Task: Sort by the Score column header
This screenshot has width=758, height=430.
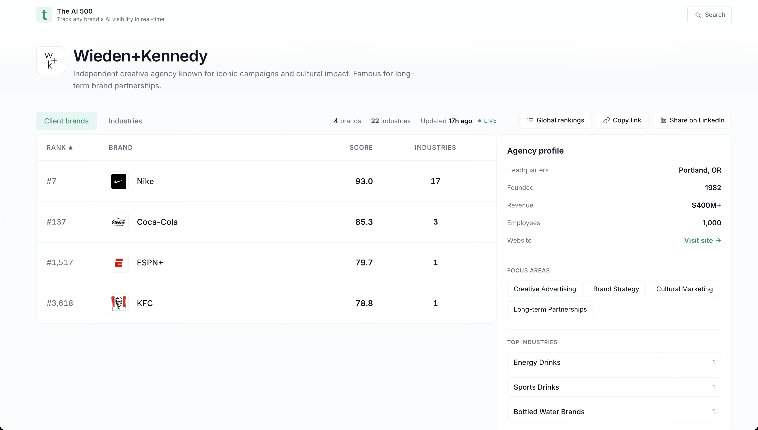Action: pos(361,147)
